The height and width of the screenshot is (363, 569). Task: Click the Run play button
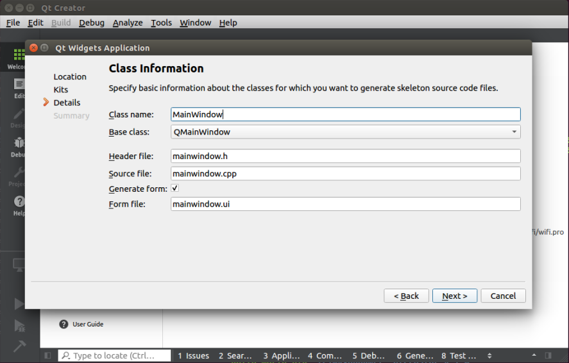coord(19,303)
